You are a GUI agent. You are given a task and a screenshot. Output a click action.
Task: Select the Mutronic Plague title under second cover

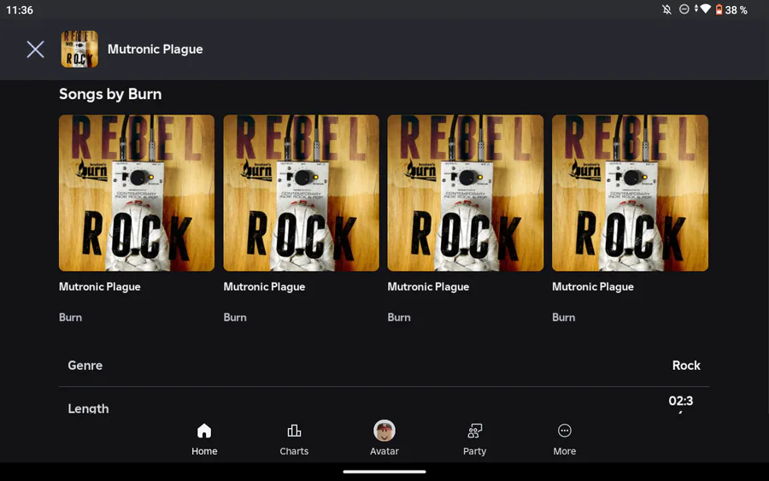click(x=264, y=287)
